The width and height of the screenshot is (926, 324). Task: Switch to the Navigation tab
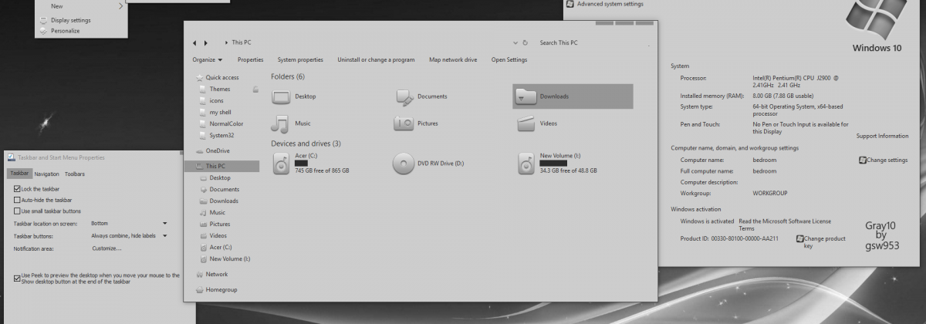pos(46,174)
